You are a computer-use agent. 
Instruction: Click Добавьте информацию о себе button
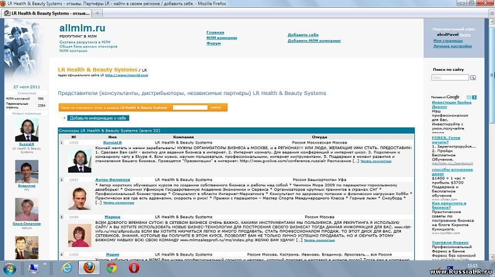tap(98, 118)
